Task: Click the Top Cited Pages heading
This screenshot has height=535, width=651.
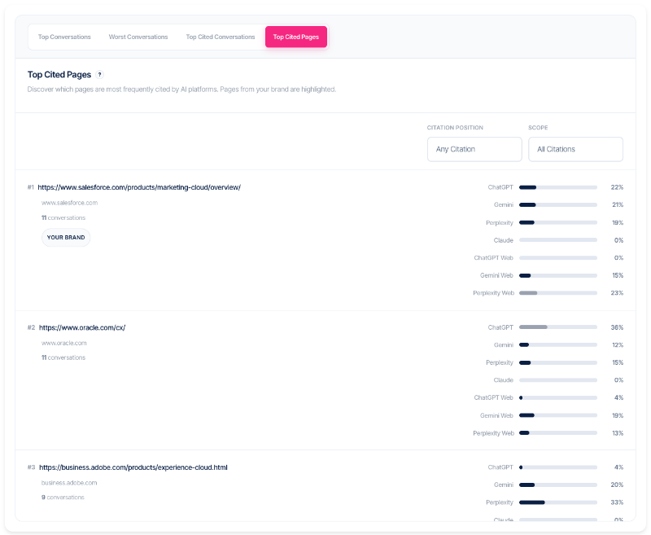Action: (59, 75)
